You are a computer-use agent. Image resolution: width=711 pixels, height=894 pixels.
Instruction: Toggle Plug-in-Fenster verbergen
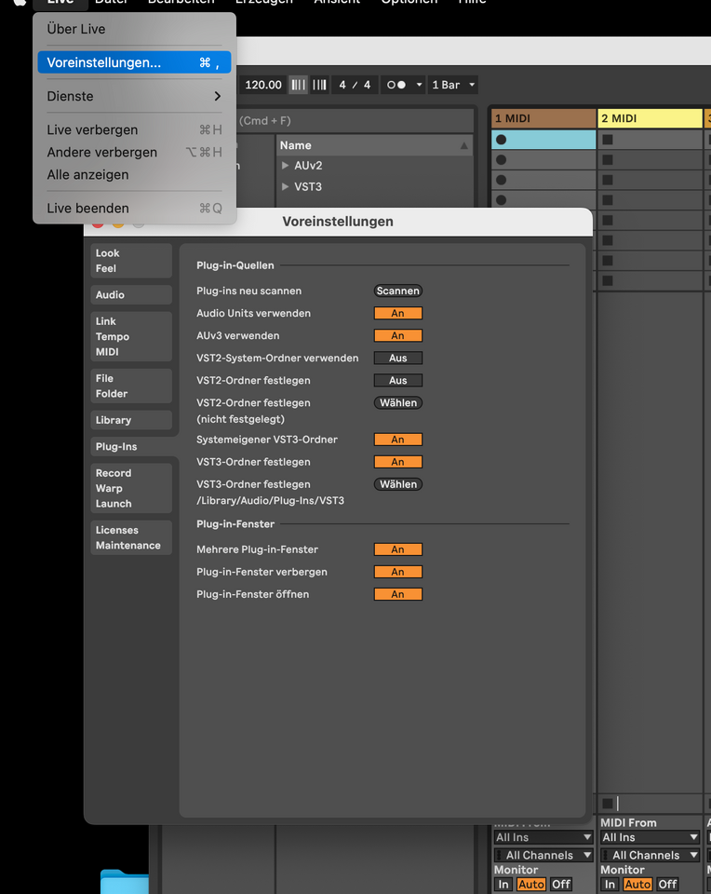coord(397,572)
